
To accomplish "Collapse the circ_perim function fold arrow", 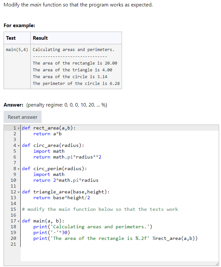I will (x=18, y=169).
